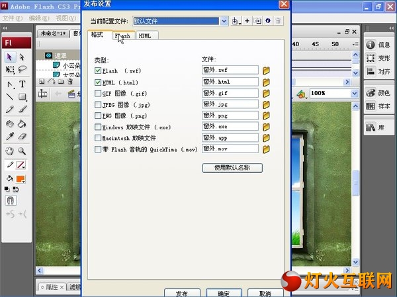Select the Text tool

[22, 84]
